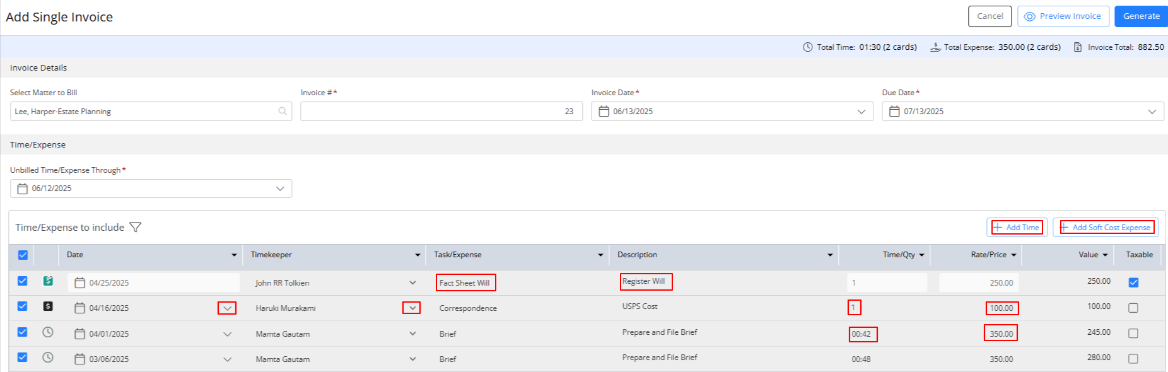Click the Cancel button

click(990, 16)
